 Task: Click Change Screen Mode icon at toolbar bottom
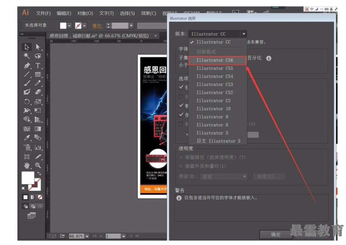(x=31, y=215)
